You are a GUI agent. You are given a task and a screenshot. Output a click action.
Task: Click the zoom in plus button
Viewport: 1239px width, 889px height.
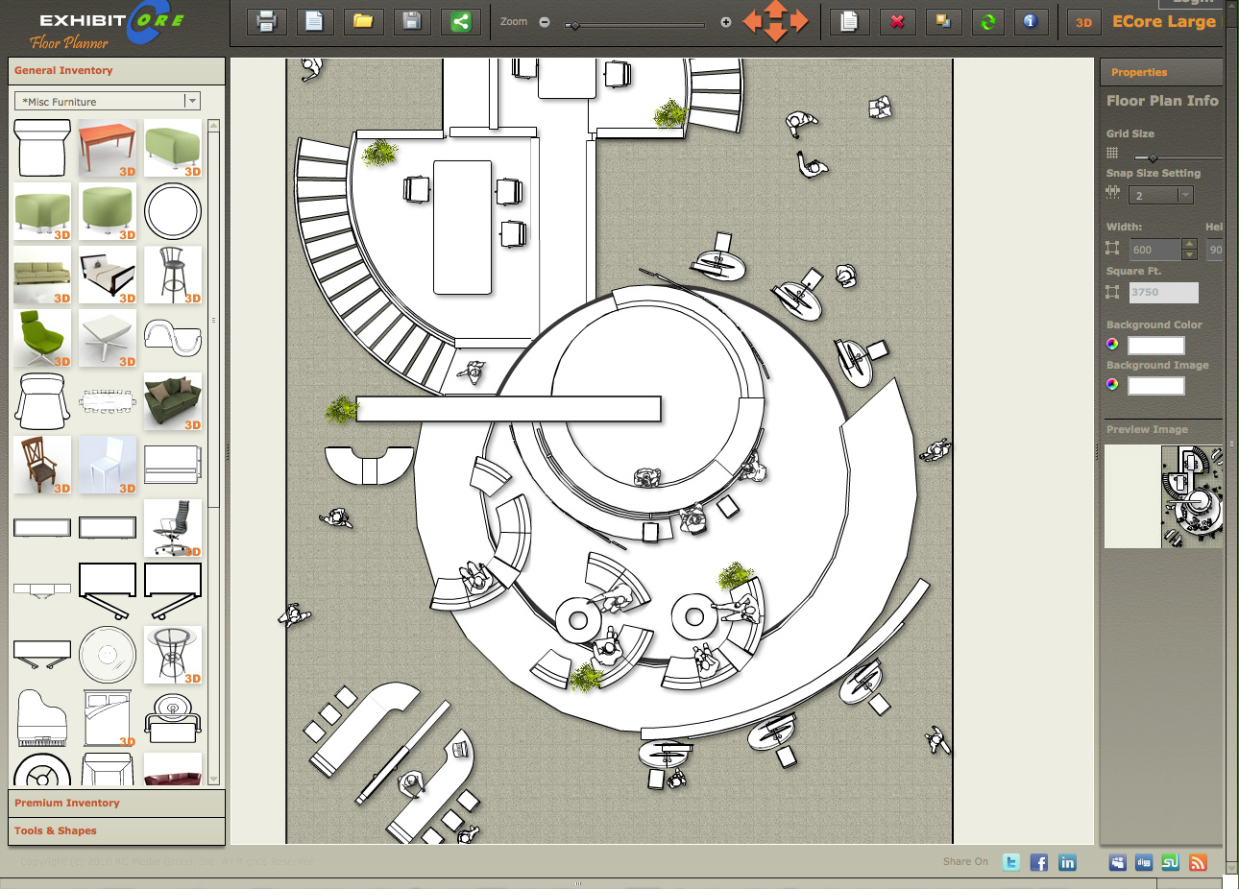coord(726,22)
